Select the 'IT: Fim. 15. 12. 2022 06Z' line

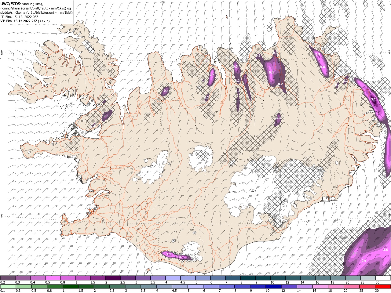click(x=19, y=17)
